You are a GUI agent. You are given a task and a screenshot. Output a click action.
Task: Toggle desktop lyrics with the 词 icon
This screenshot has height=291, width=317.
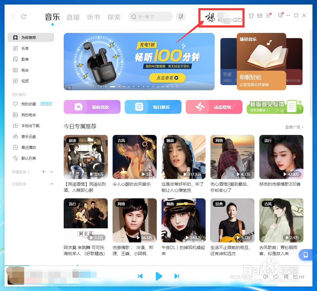[286, 277]
